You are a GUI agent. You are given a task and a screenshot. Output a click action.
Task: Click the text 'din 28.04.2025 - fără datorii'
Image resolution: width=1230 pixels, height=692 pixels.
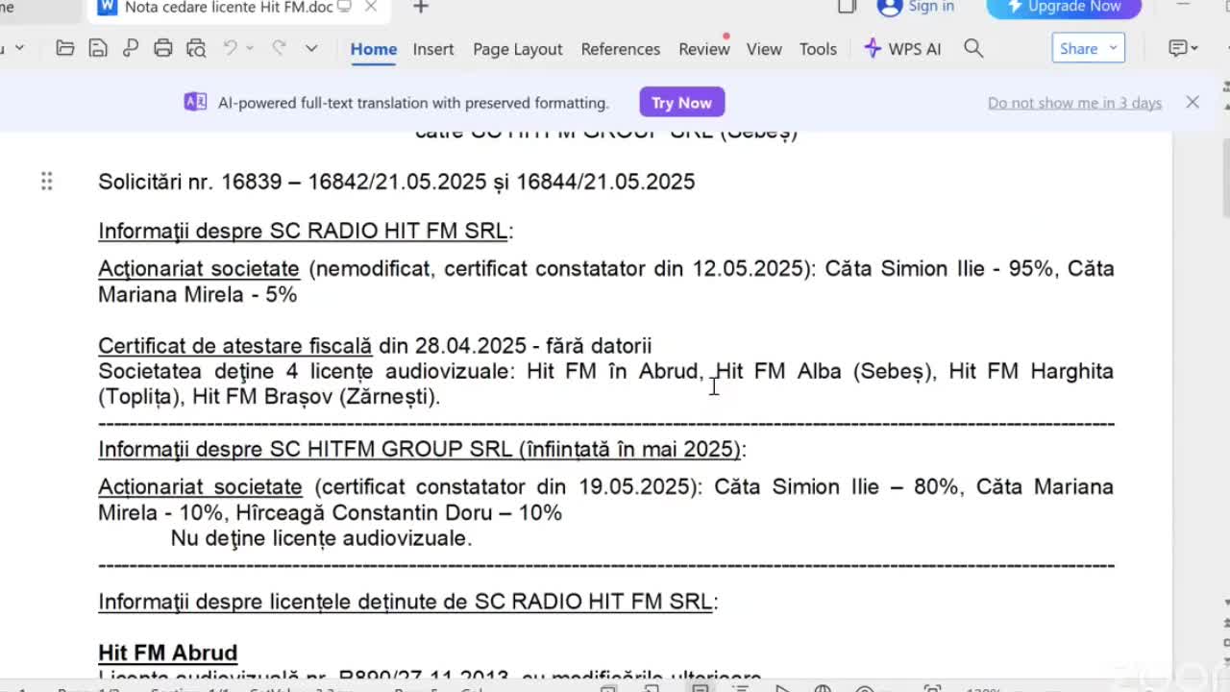(514, 346)
